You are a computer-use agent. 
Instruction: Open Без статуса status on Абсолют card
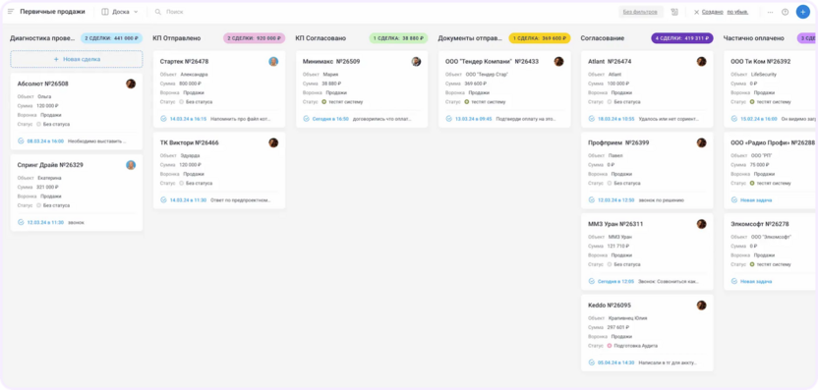[53, 124]
